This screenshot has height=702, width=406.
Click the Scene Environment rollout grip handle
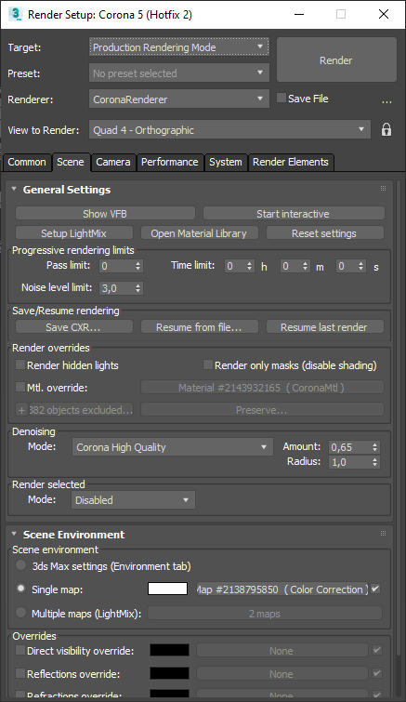(383, 533)
